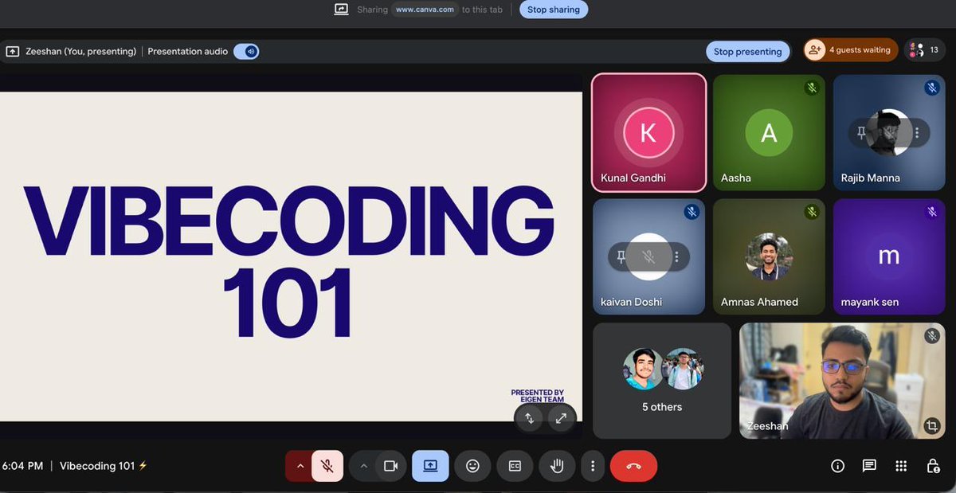Click muted mic indicator on Rajib Manna's tile
Image resolution: width=956 pixels, height=493 pixels.
(932, 88)
